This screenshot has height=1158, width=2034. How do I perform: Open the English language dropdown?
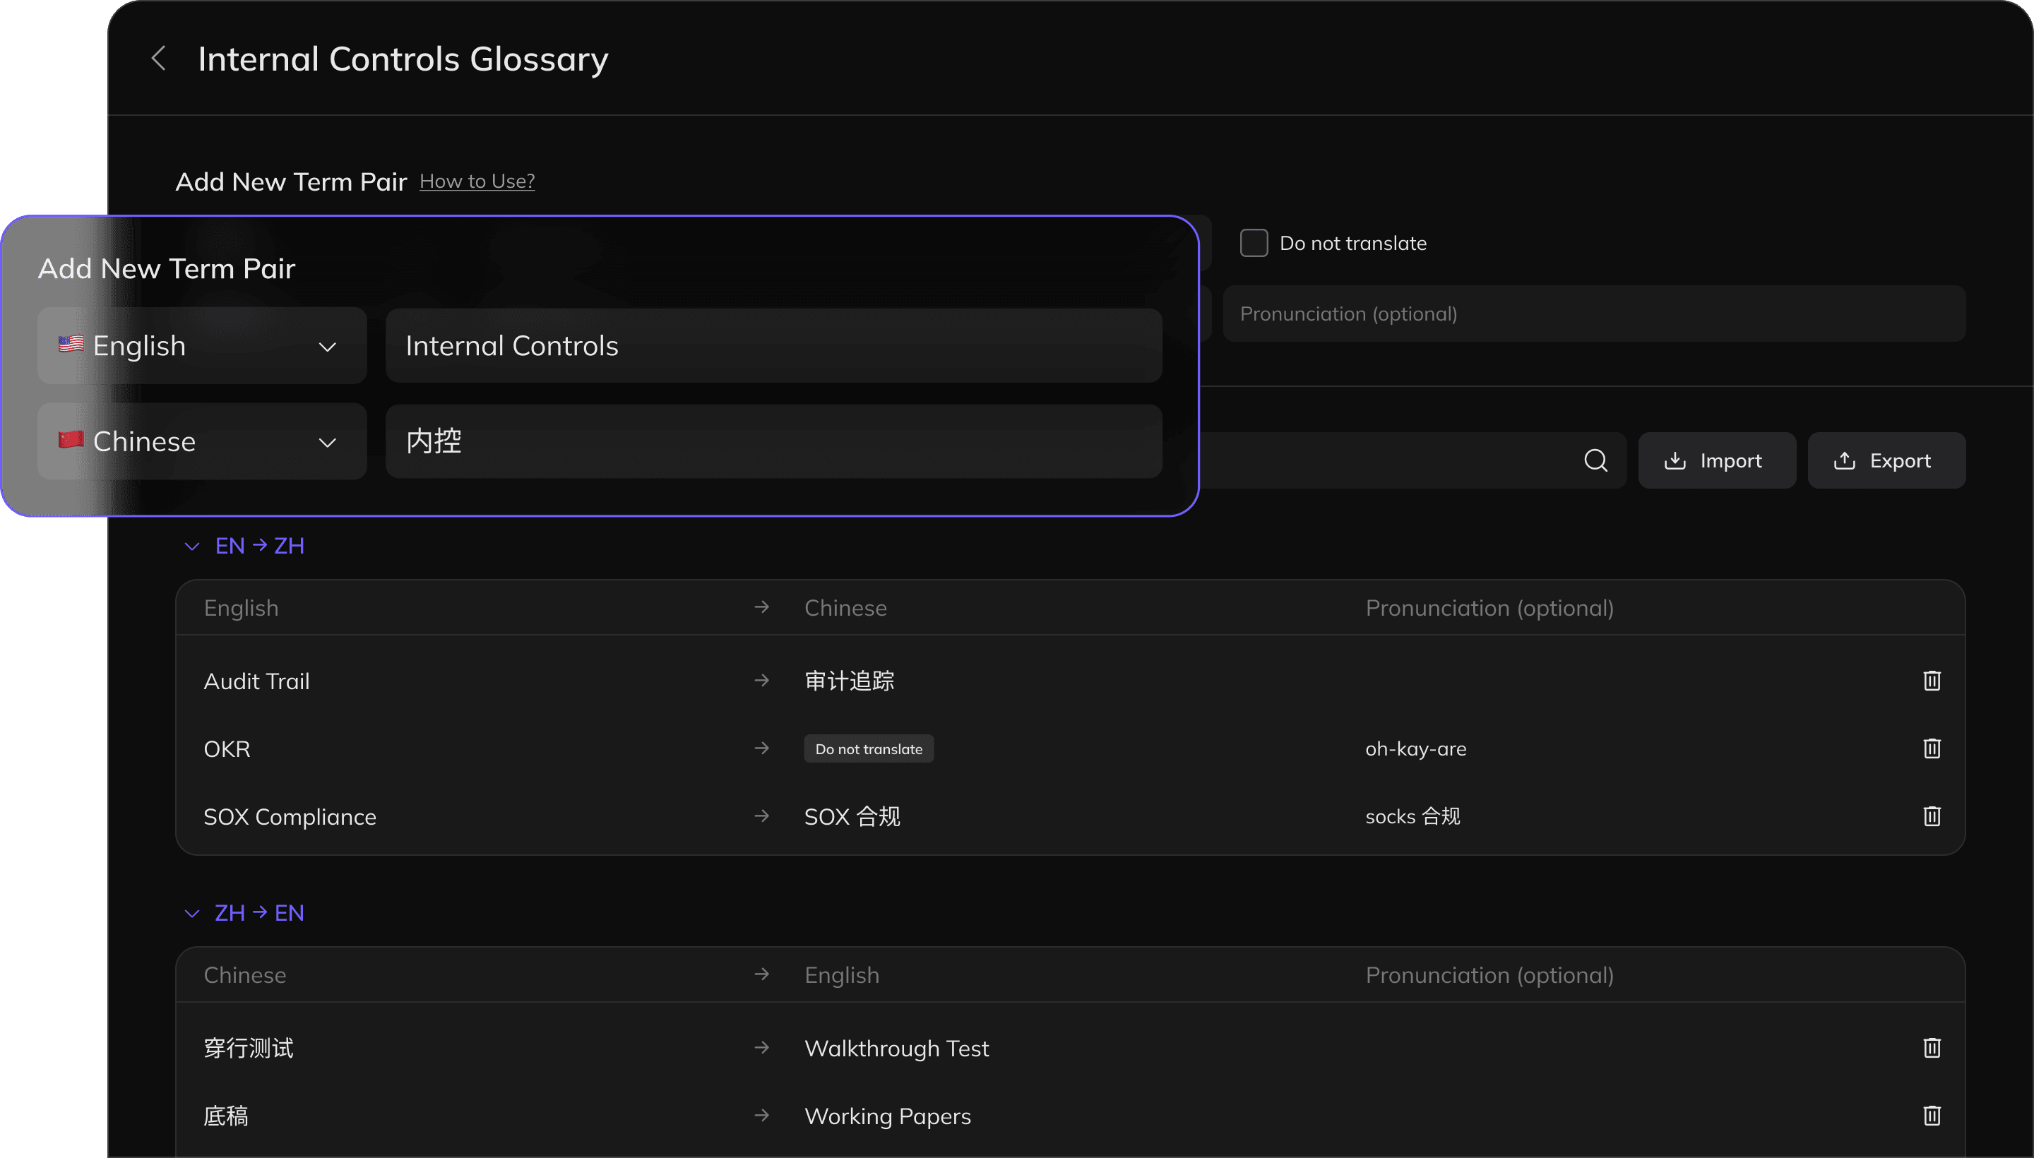[x=202, y=346]
